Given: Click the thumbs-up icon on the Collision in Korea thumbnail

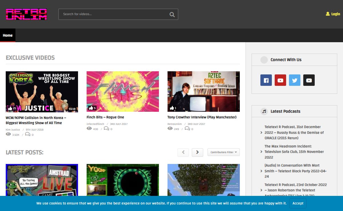Looking at the screenshot, I should tap(10, 108).
